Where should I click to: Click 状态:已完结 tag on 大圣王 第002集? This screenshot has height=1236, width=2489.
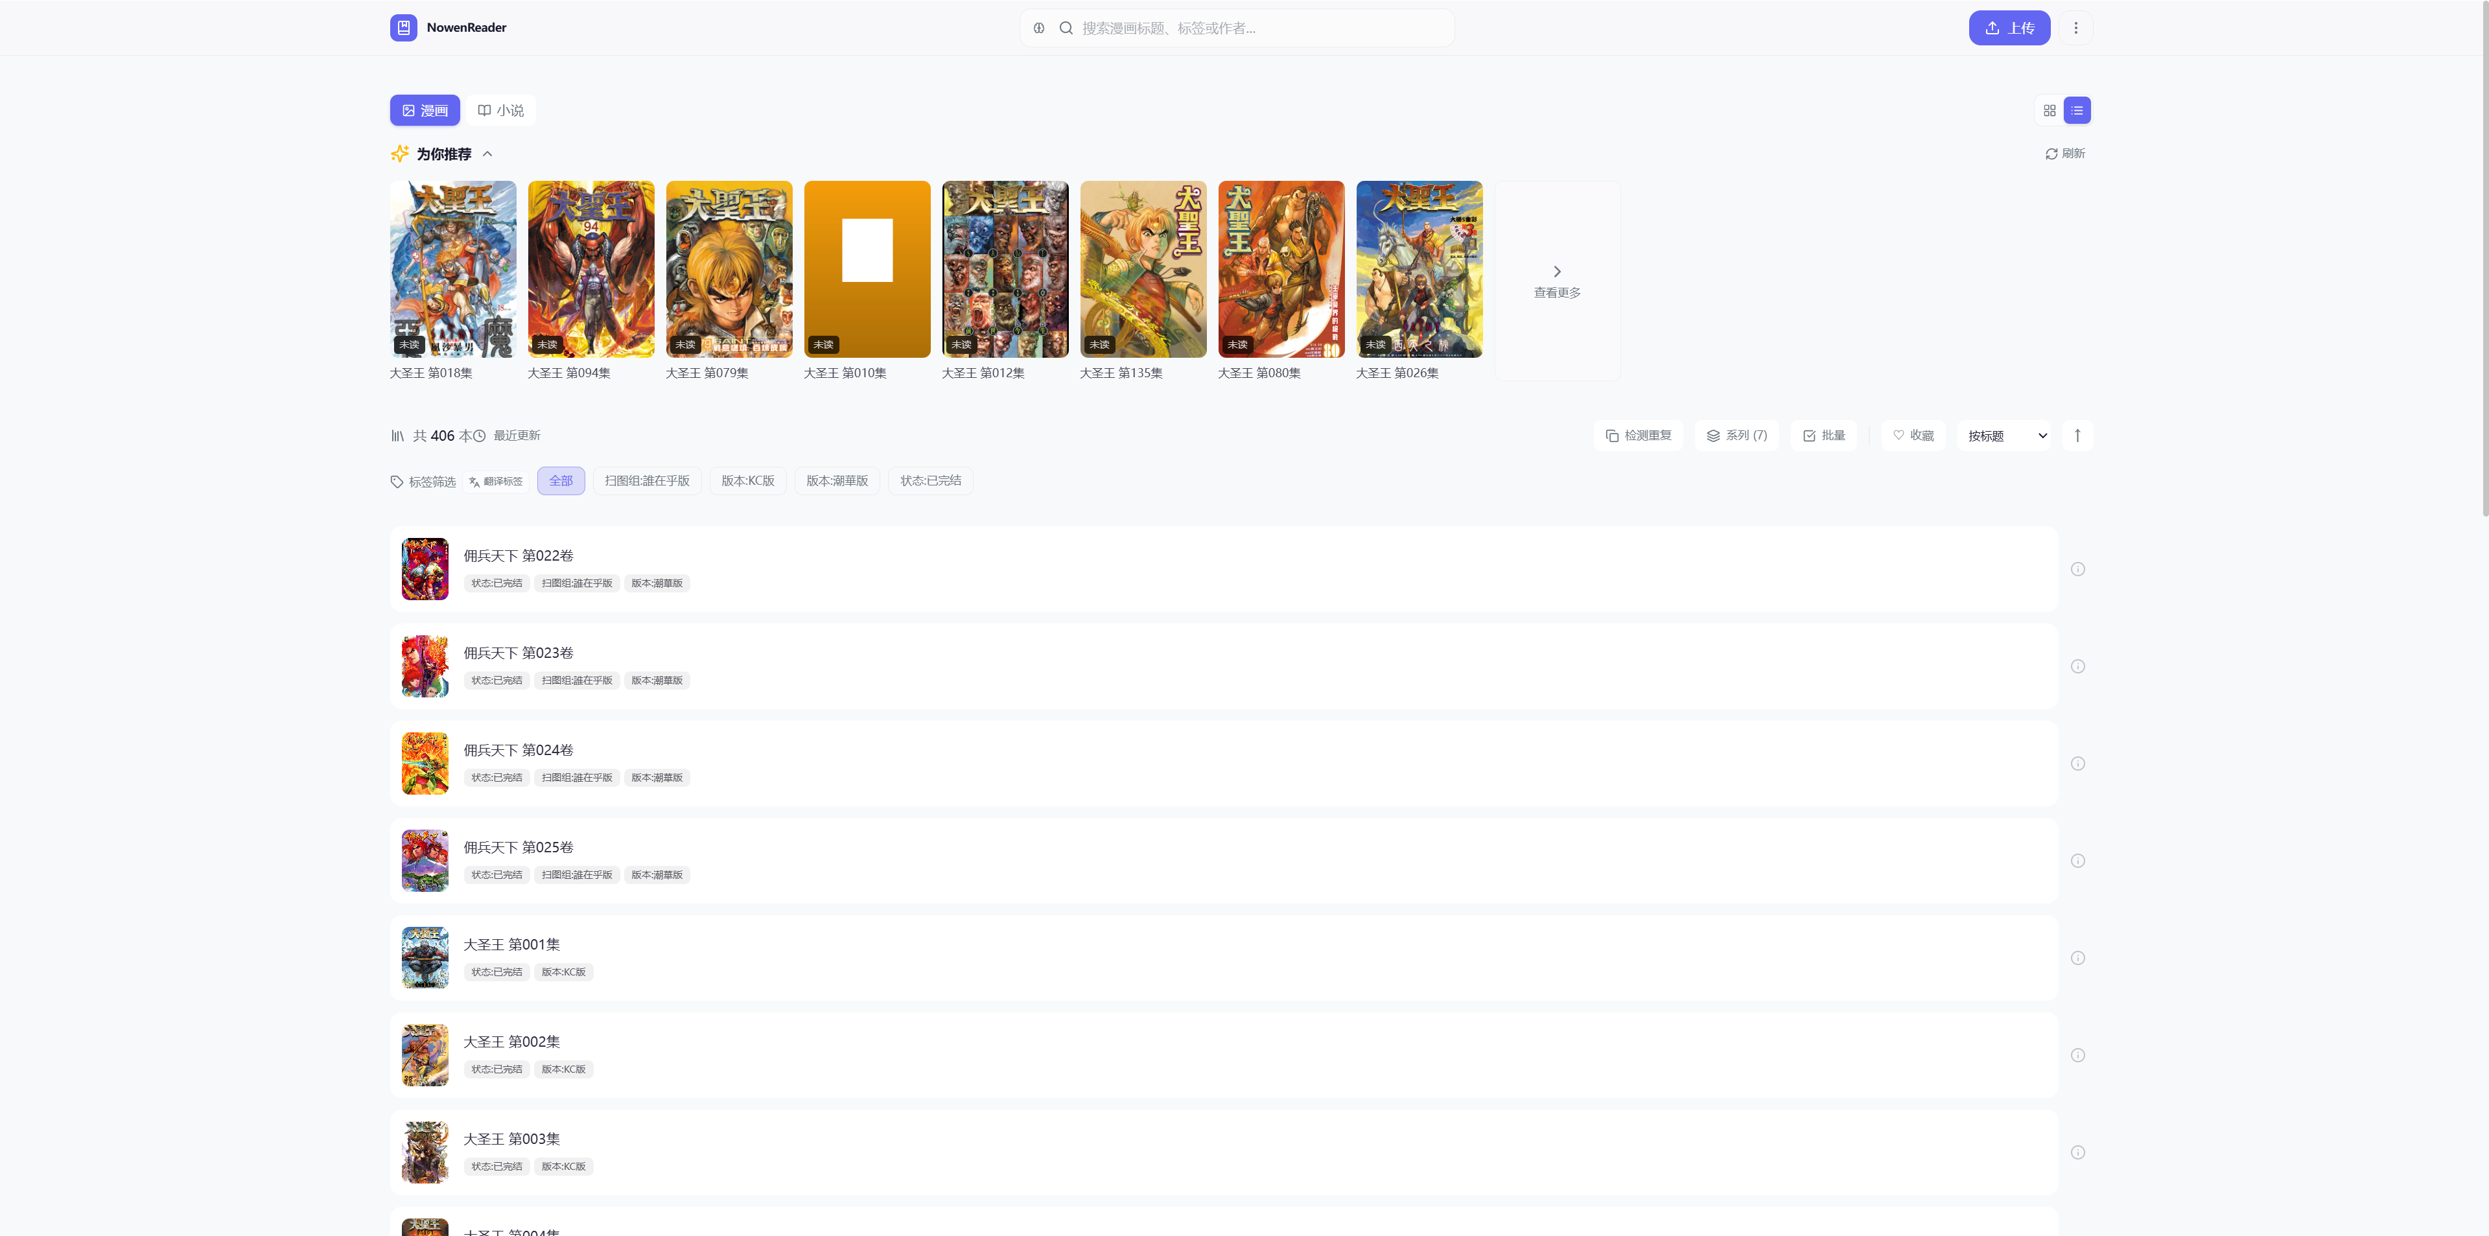coord(497,1070)
